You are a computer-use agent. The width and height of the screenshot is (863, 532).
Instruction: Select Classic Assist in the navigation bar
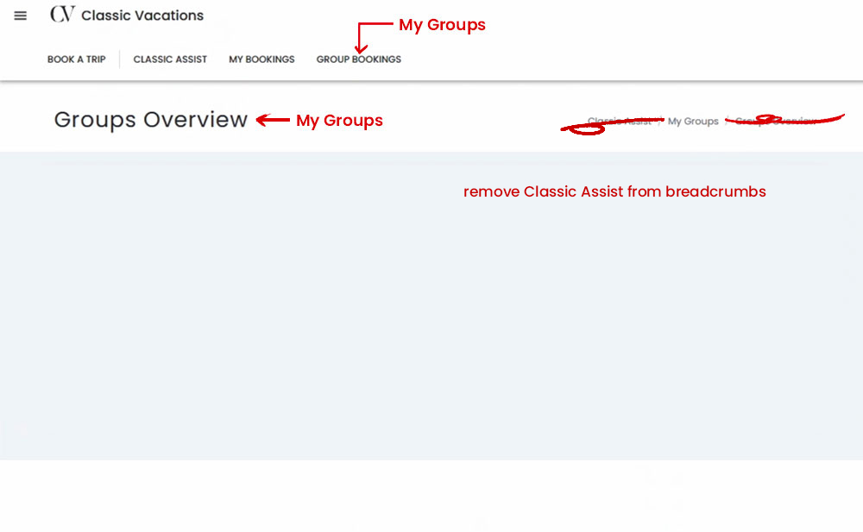pyautogui.click(x=170, y=59)
